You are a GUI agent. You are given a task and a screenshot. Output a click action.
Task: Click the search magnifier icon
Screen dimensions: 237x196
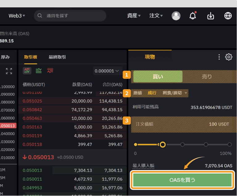(39, 15)
